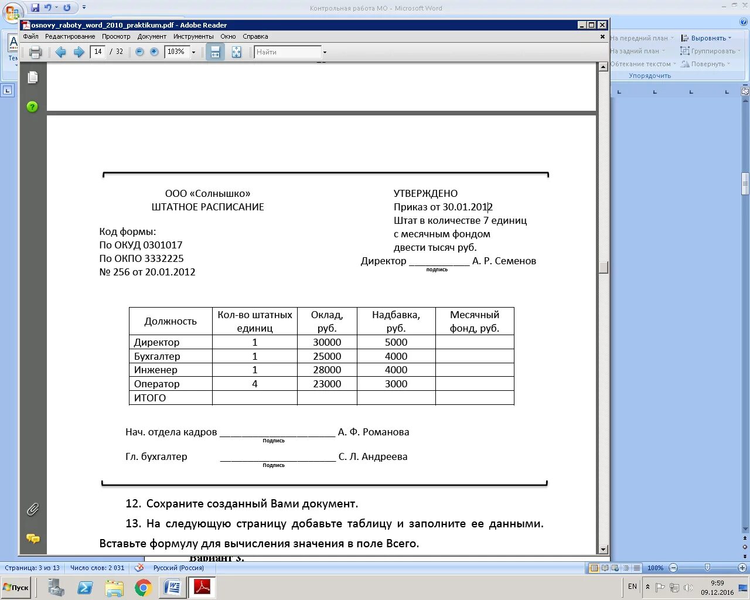Screen dimensions: 750x600
Task: Click Word tab selector ruler button
Action: (7, 90)
